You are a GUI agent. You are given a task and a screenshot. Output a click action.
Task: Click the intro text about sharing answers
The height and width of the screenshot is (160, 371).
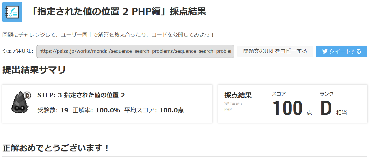coord(108,35)
